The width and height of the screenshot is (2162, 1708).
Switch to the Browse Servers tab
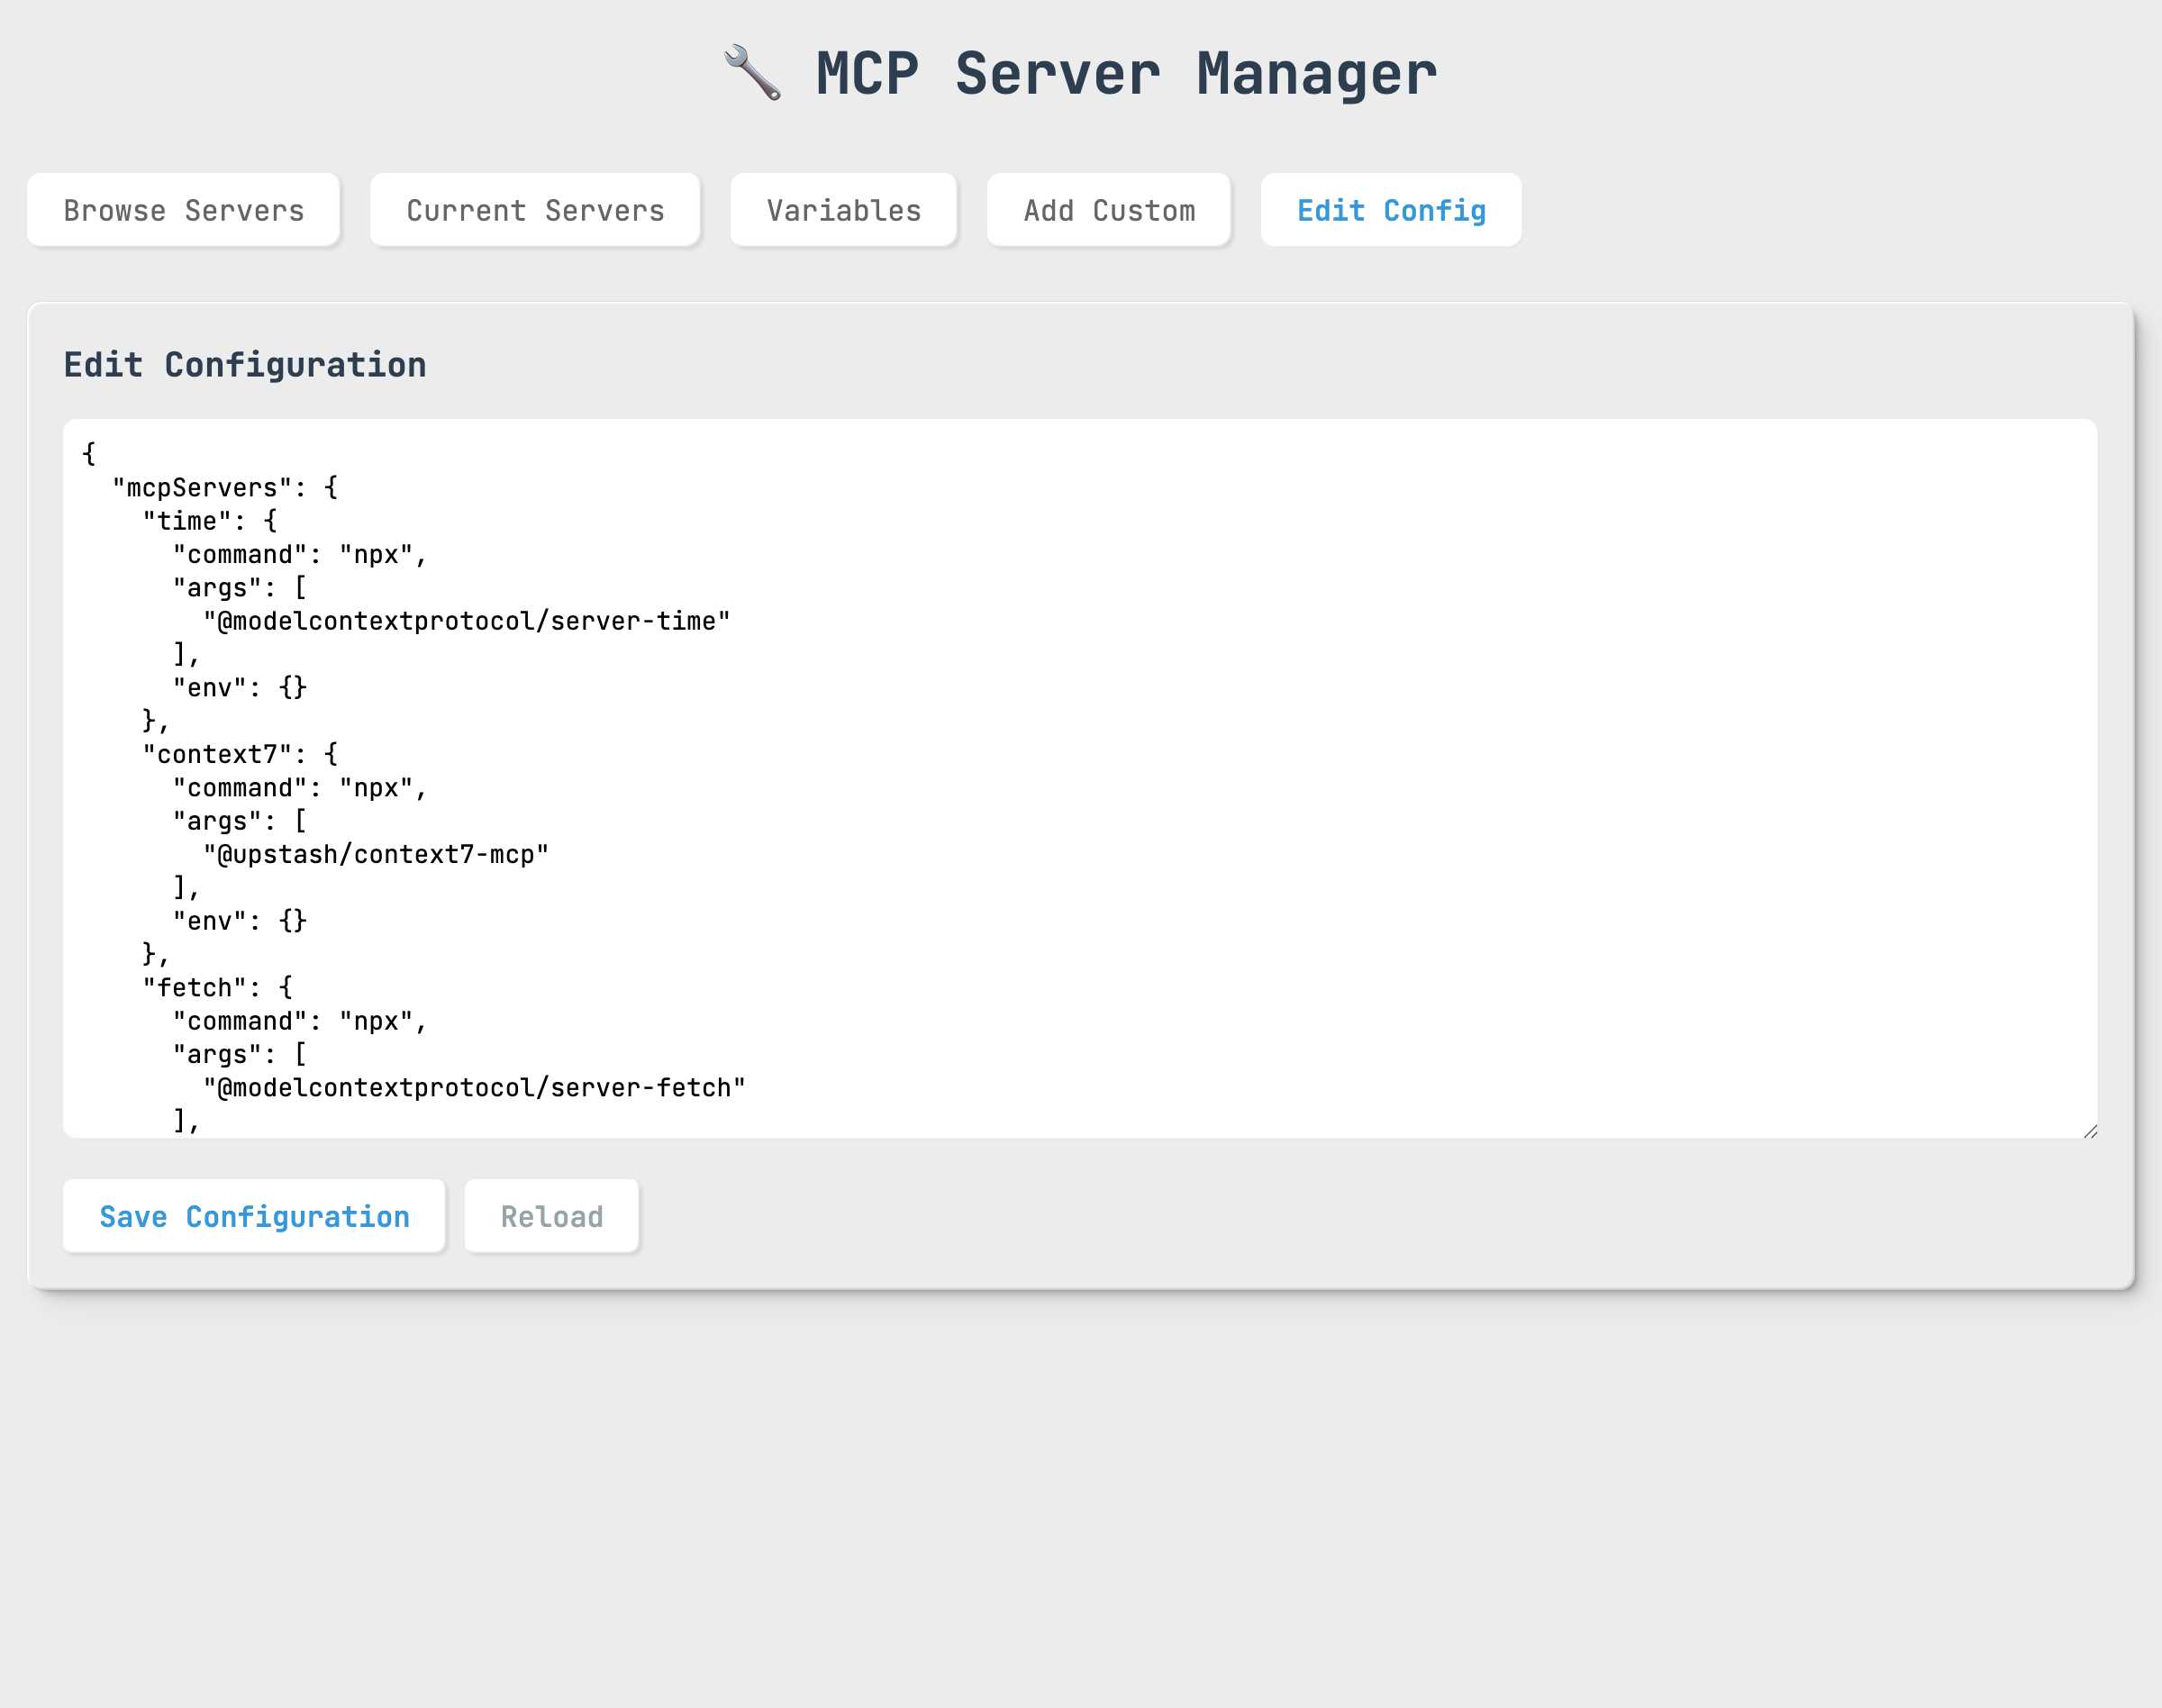183,210
